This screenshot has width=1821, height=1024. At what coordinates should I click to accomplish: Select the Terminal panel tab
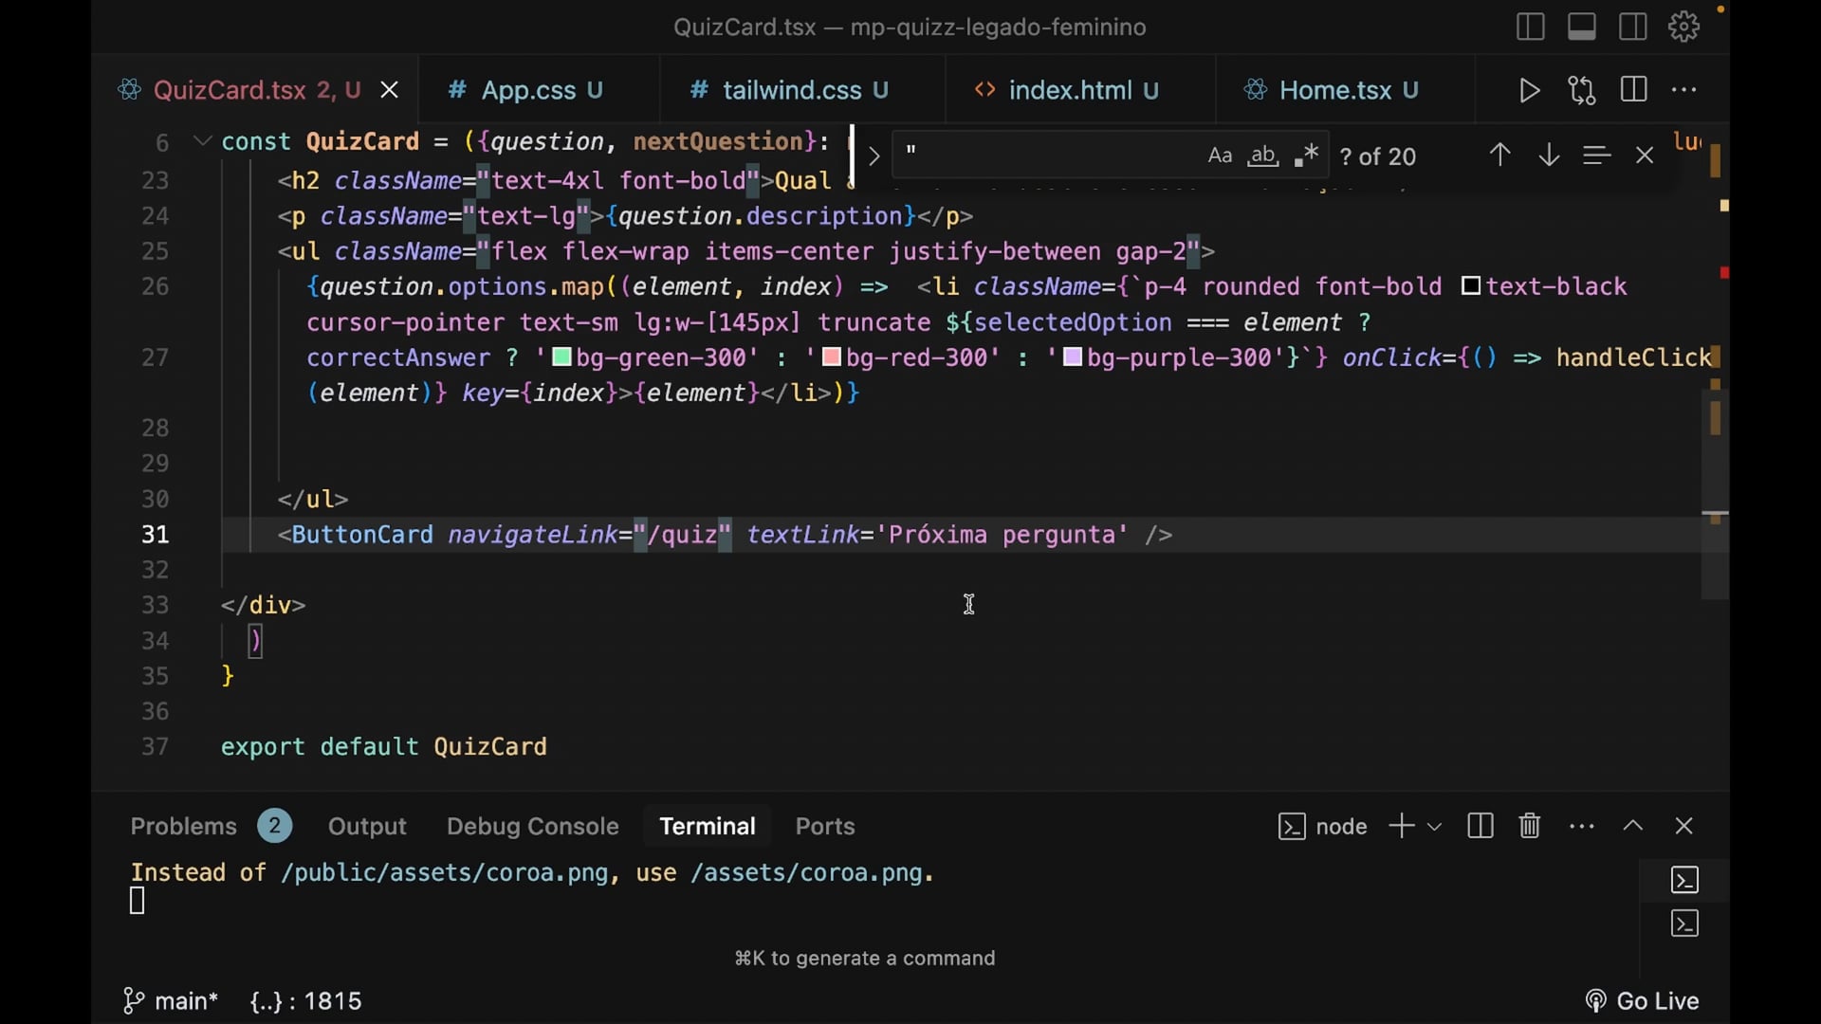pyautogui.click(x=707, y=827)
